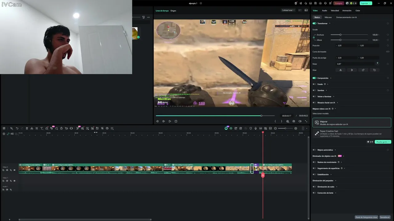394x221 pixels.
Task: Open the selection pointer tool
Action: pos(11,128)
